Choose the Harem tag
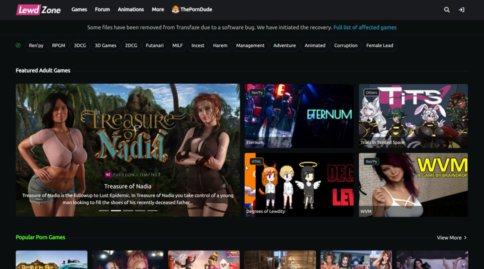Viewport: 484px width, 269px height. (220, 45)
